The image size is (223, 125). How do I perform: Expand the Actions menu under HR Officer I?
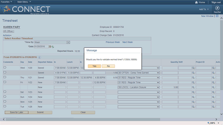7,35
